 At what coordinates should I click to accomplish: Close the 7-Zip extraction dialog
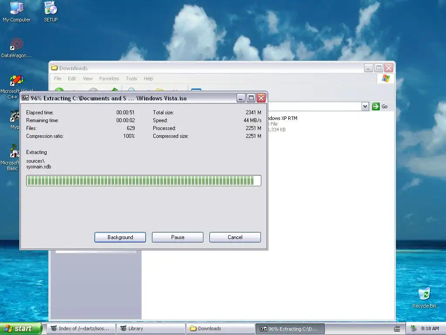261,98
